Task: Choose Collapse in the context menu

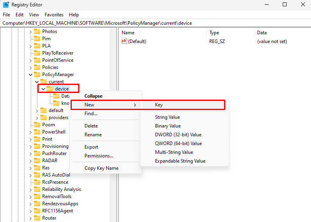Action: coord(106,96)
